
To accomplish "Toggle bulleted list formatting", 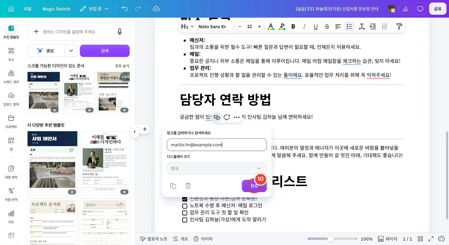I will click(349, 26).
